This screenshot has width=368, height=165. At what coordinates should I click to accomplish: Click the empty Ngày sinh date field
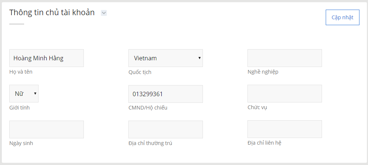tap(46, 129)
